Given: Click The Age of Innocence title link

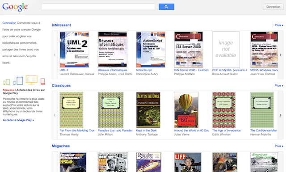Looking at the screenshot, I should tap(227, 130).
